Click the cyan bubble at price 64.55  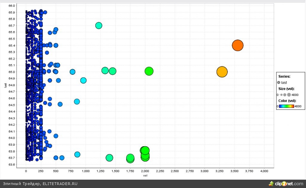pos(77,102)
